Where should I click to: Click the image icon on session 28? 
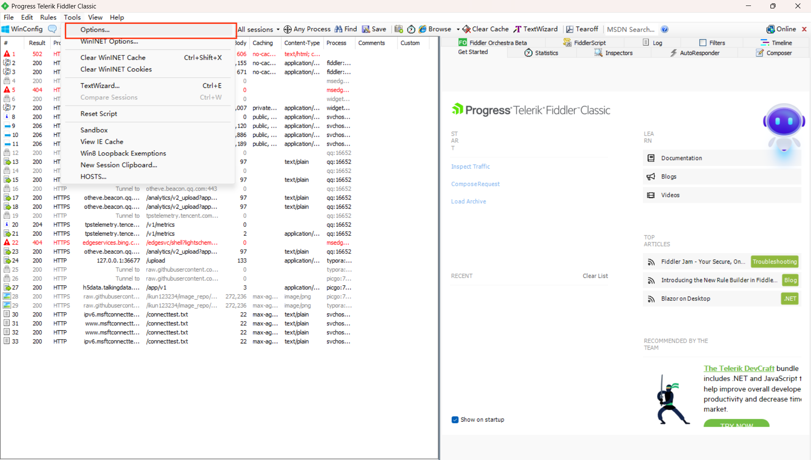[7, 297]
